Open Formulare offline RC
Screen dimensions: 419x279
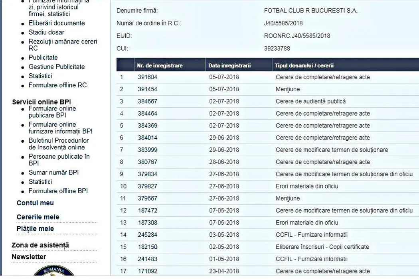[x=57, y=85]
